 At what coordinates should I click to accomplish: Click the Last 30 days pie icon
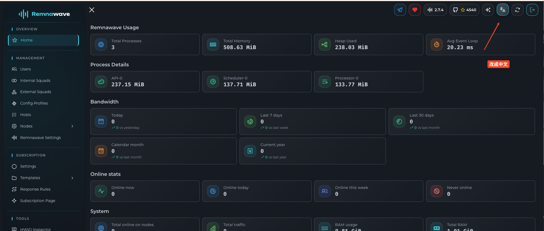[x=399, y=122]
